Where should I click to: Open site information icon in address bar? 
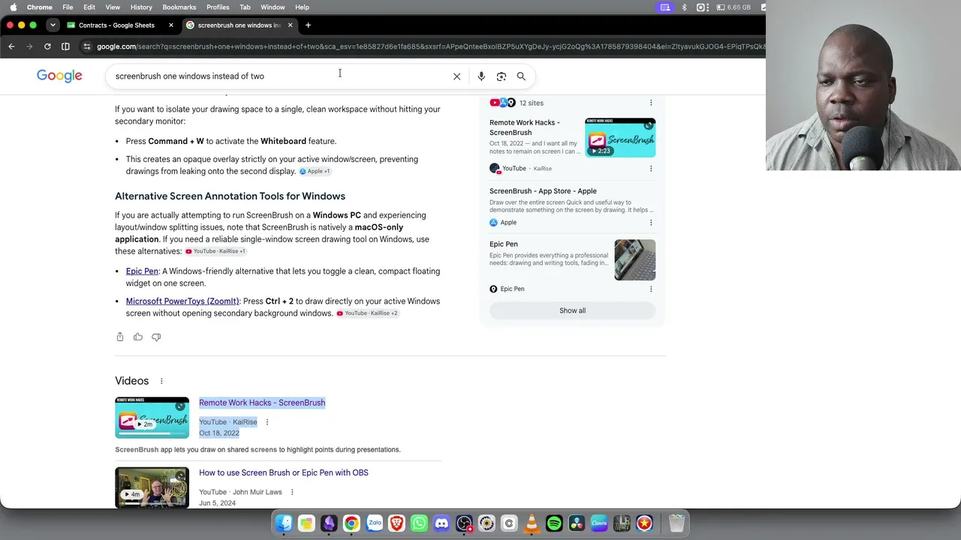pos(87,46)
